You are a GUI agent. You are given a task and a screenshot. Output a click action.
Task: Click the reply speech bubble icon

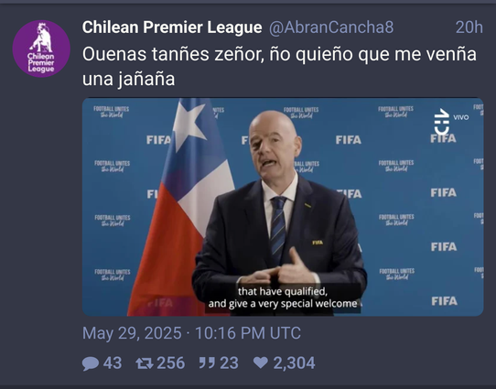point(91,363)
